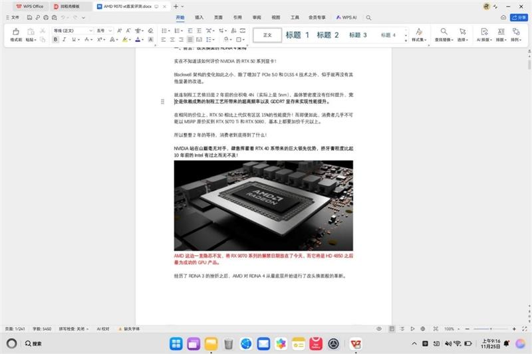532x354 pixels.
Task: Decrease font size with the A- icon
Action: pos(128,31)
